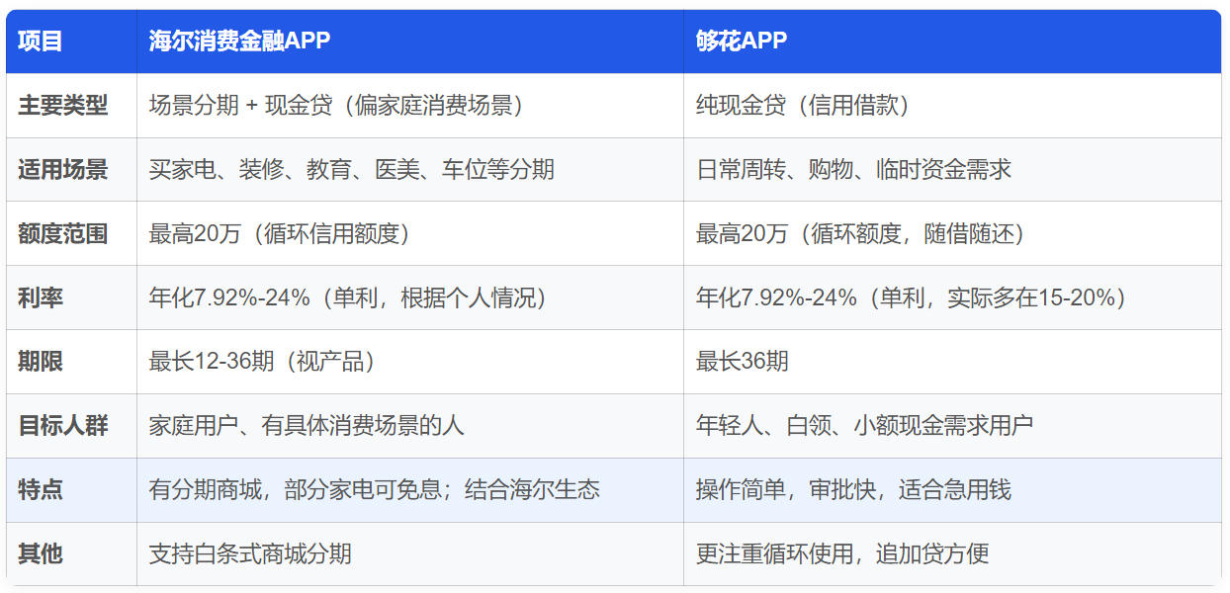Click the 实际多在15-20% interest cell
This screenshot has height=593, width=1230.
(x=911, y=298)
